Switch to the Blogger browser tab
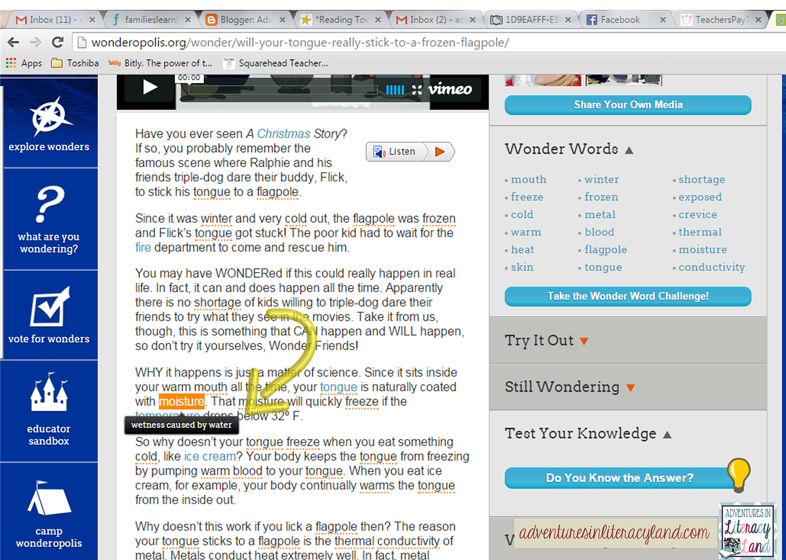The height and width of the screenshot is (560, 786). point(245,20)
